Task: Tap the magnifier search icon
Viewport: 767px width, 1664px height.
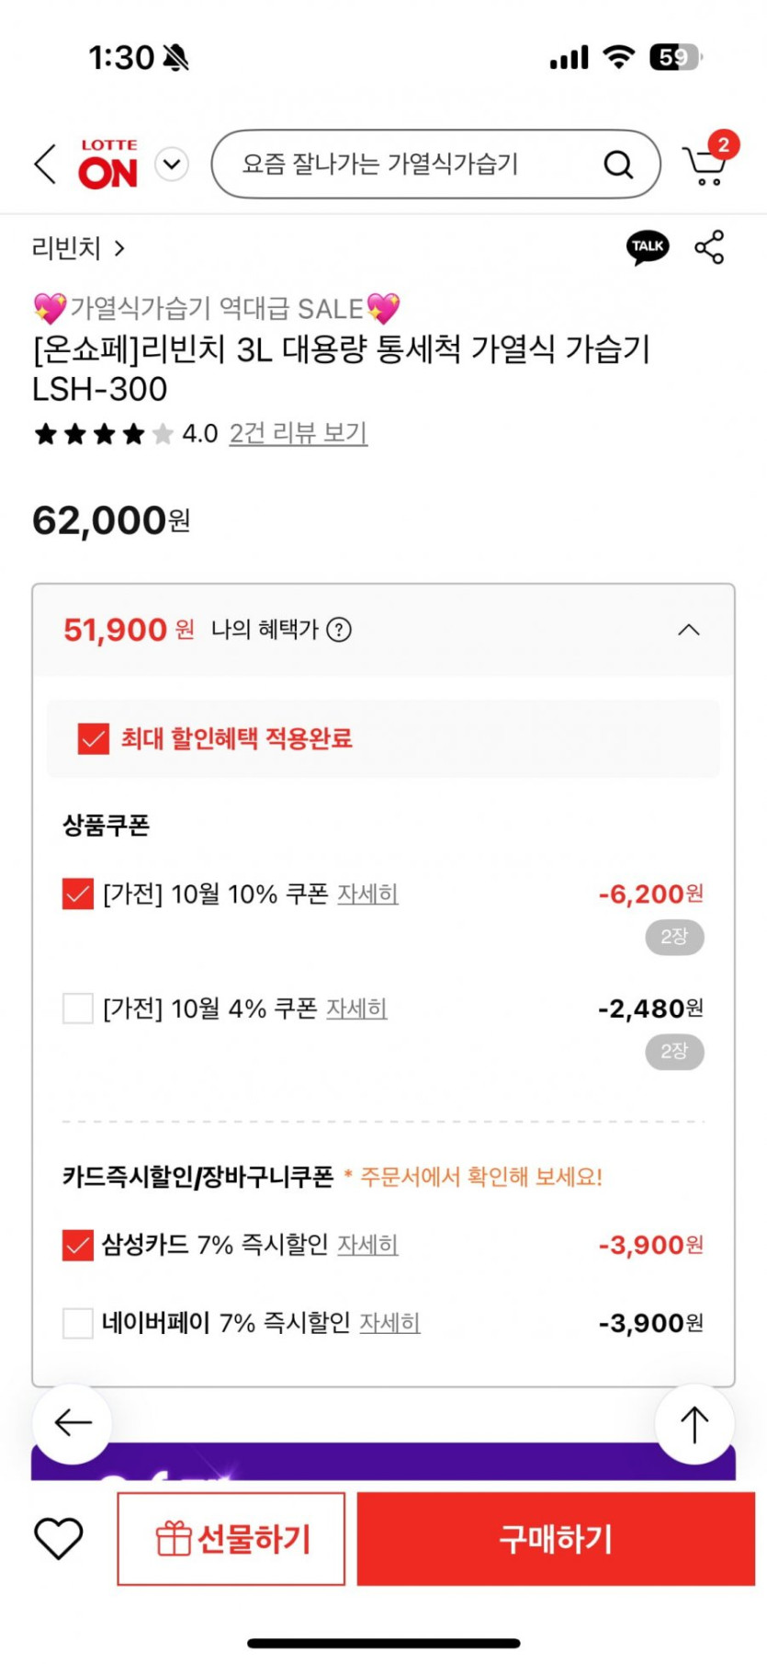Action: [x=618, y=165]
